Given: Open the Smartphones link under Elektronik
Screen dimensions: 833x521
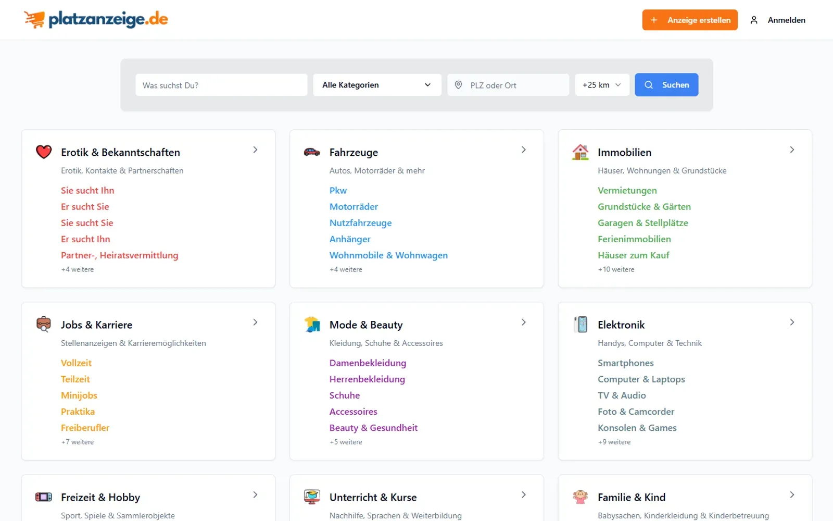Looking at the screenshot, I should click(626, 363).
